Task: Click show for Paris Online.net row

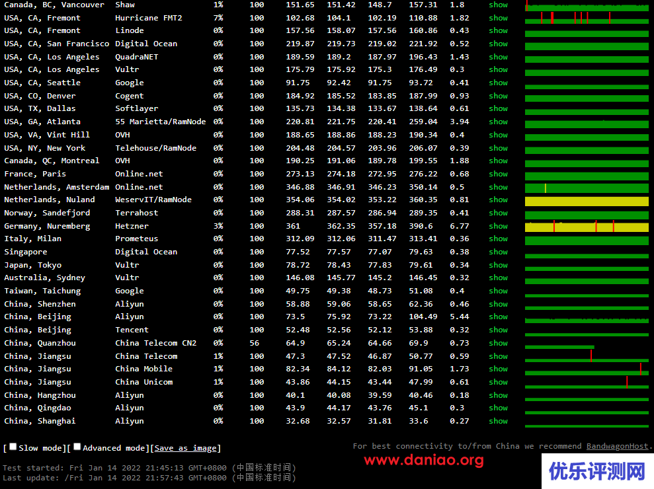Action: click(x=499, y=174)
